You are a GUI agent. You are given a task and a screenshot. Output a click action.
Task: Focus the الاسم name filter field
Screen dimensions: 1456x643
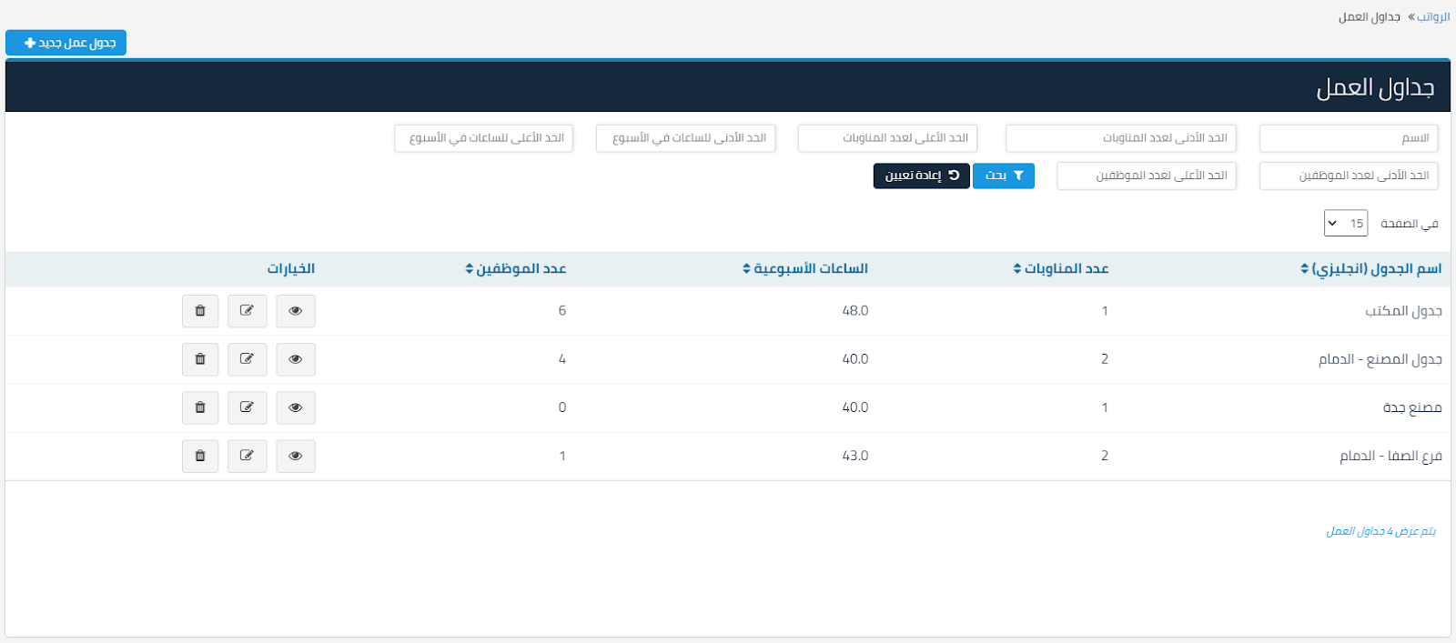[x=1348, y=138]
